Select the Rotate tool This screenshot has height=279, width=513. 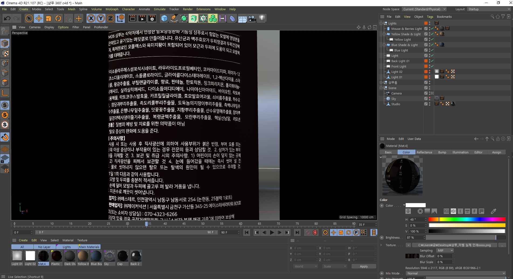tap(58, 18)
